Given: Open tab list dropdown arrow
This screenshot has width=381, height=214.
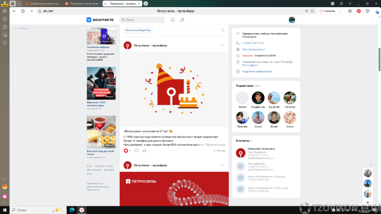Looking at the screenshot, I should (19, 4).
